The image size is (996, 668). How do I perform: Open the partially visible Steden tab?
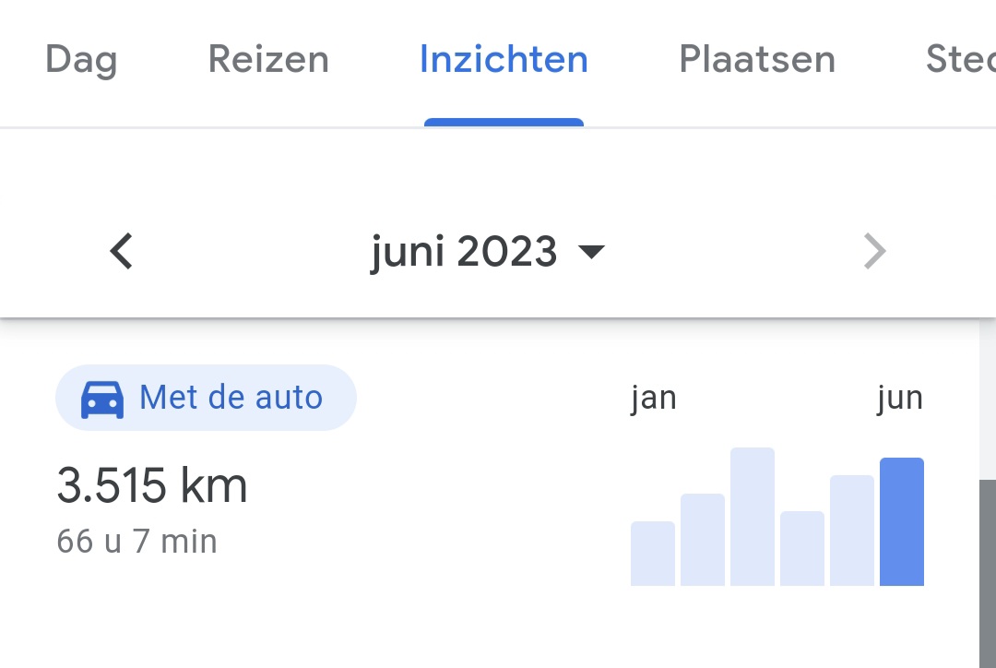pyautogui.click(x=960, y=60)
